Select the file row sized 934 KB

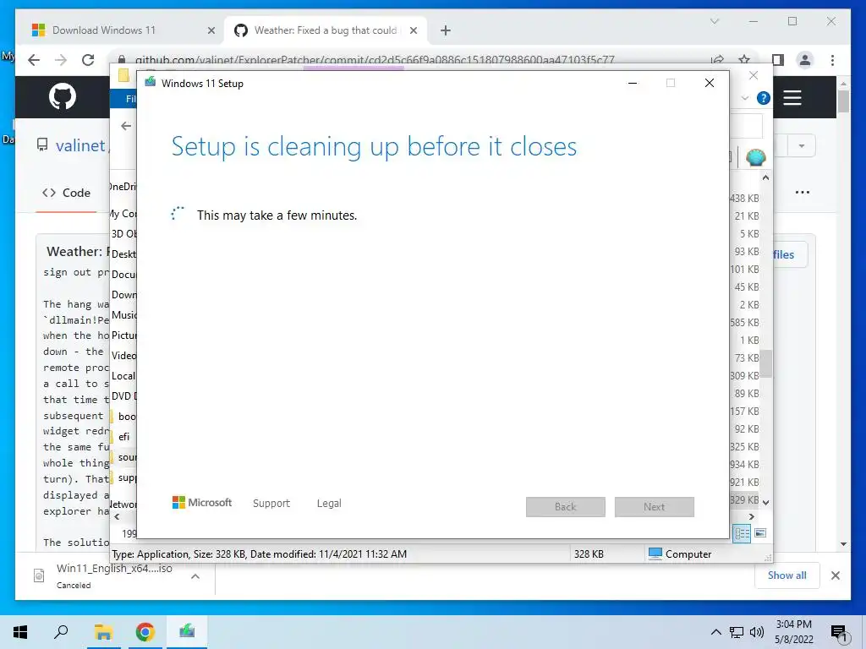tap(745, 465)
